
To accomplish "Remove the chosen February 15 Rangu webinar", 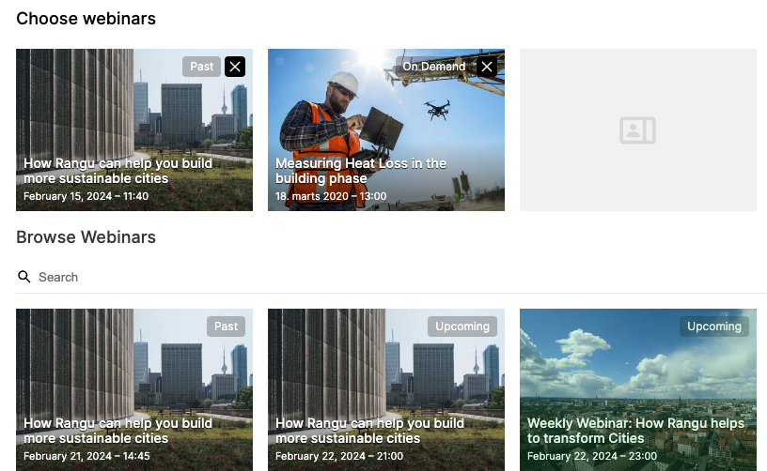I will (235, 67).
